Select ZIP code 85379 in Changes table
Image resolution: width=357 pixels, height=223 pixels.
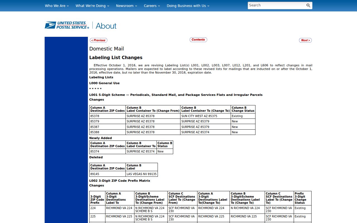tap(107, 121)
